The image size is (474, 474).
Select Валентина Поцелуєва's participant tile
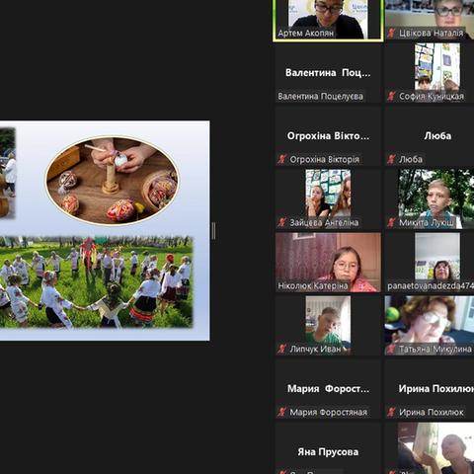coord(328,73)
